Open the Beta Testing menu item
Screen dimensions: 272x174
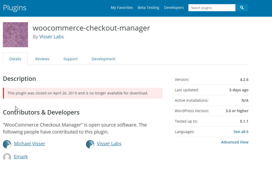pos(148,8)
